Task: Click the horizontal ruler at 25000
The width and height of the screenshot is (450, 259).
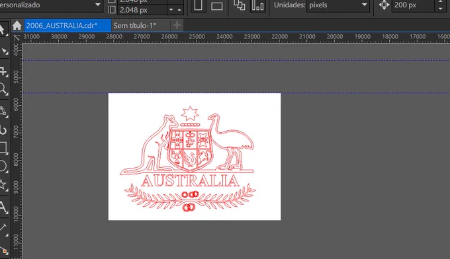Action: pyautogui.click(x=197, y=37)
